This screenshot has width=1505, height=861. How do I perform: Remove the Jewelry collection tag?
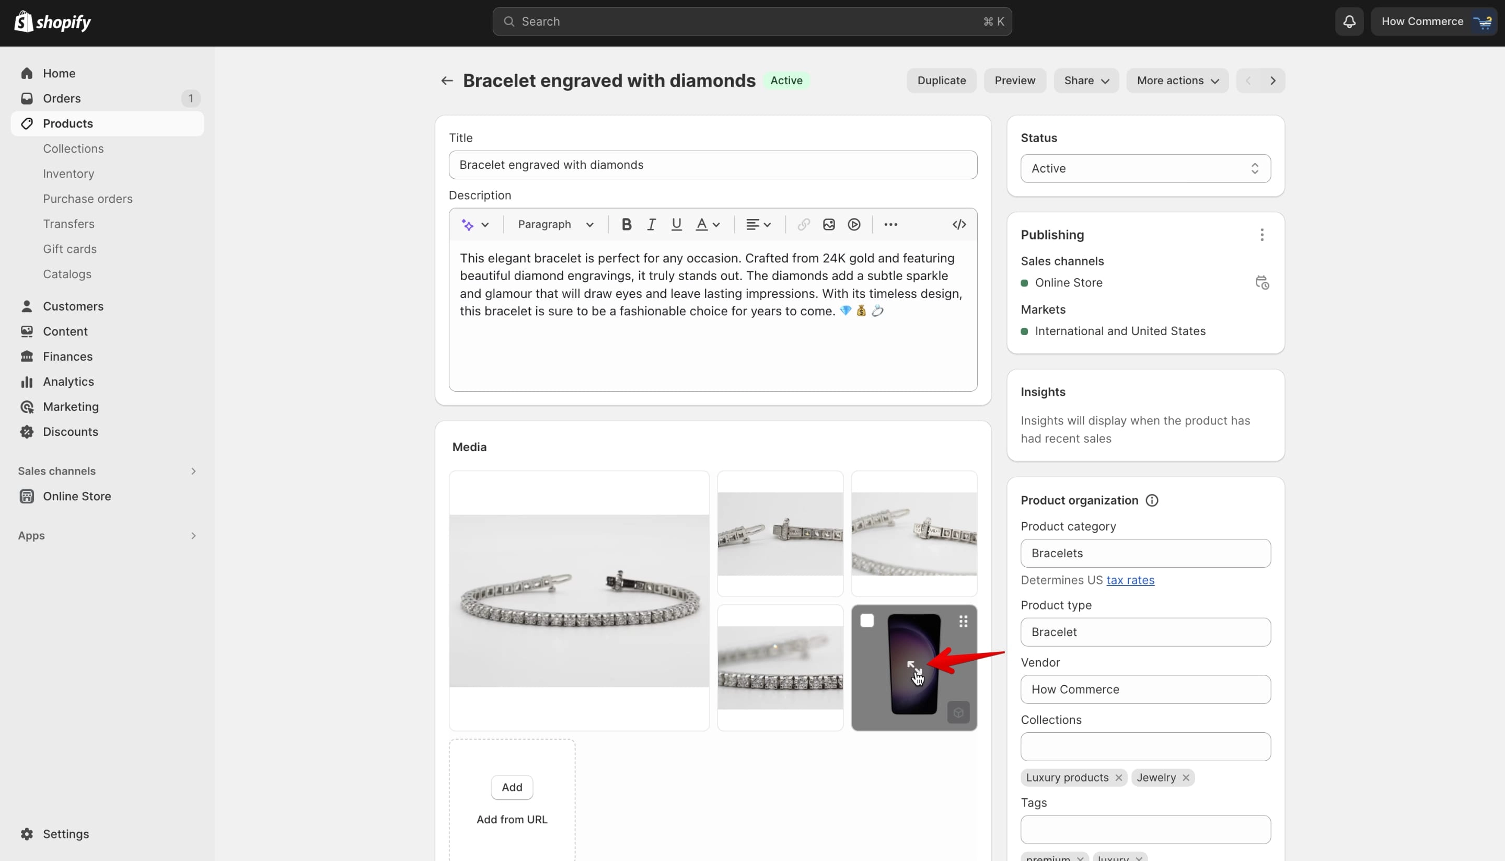tap(1186, 778)
